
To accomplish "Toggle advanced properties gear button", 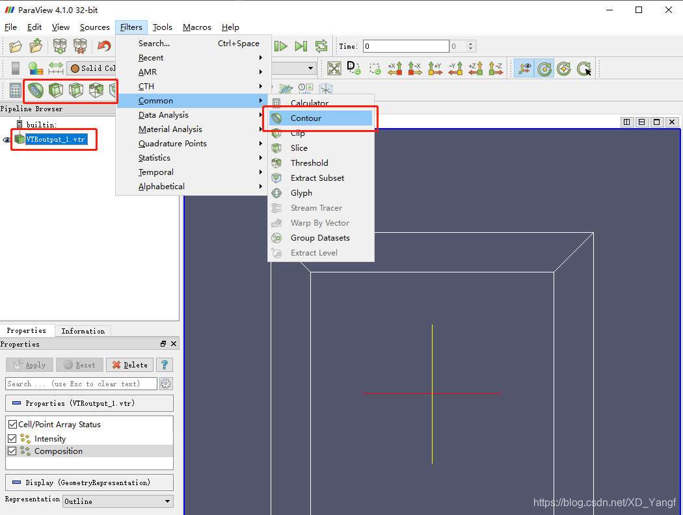I will click(166, 384).
